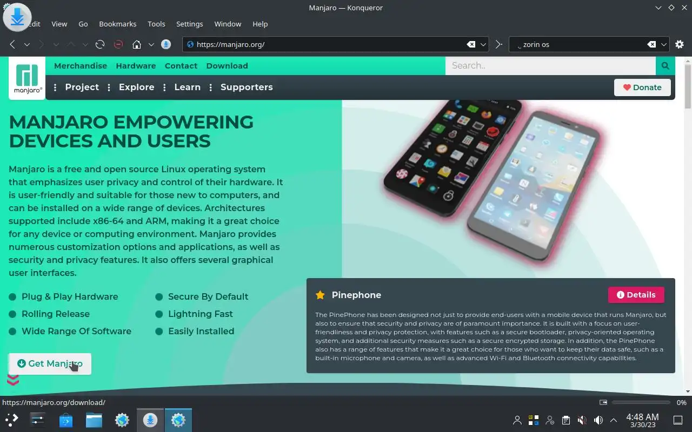692x432 pixels.
Task: Open the Bookmarks menu
Action: click(x=118, y=24)
